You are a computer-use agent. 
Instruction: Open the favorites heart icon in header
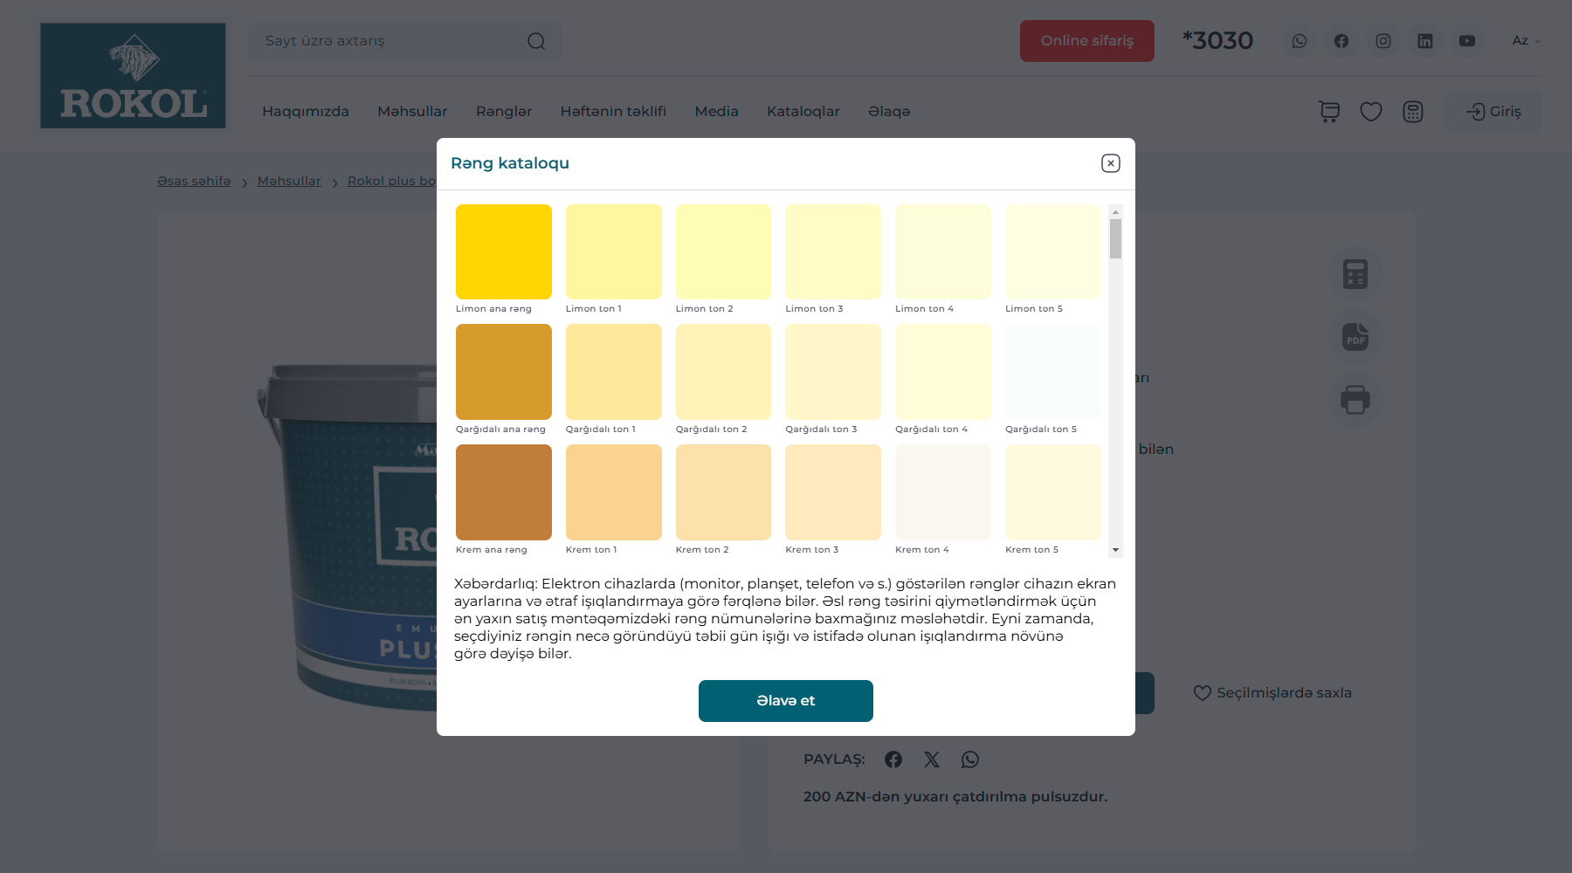pos(1371,112)
